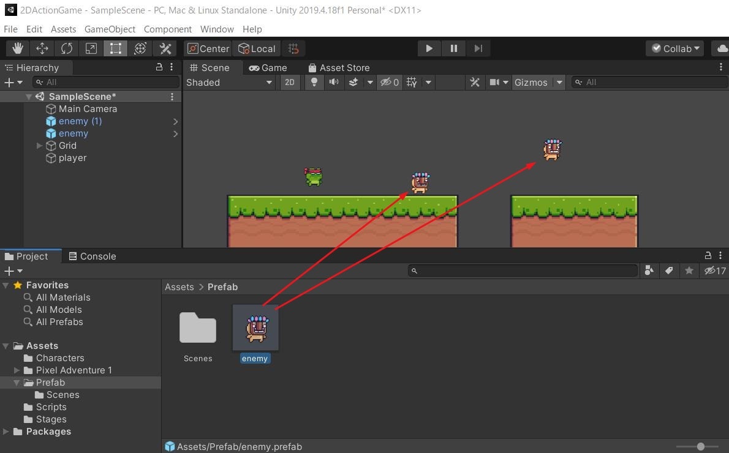This screenshot has width=729, height=453.
Task: Select player in Hierarchy
Action: pos(72,158)
